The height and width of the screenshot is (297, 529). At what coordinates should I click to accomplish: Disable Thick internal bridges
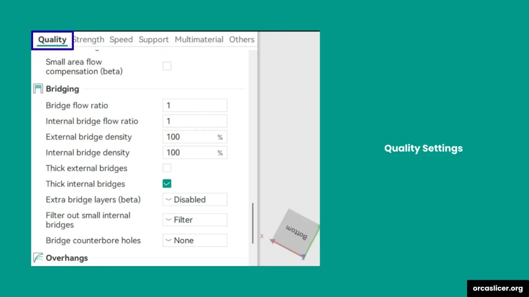pyautogui.click(x=167, y=183)
